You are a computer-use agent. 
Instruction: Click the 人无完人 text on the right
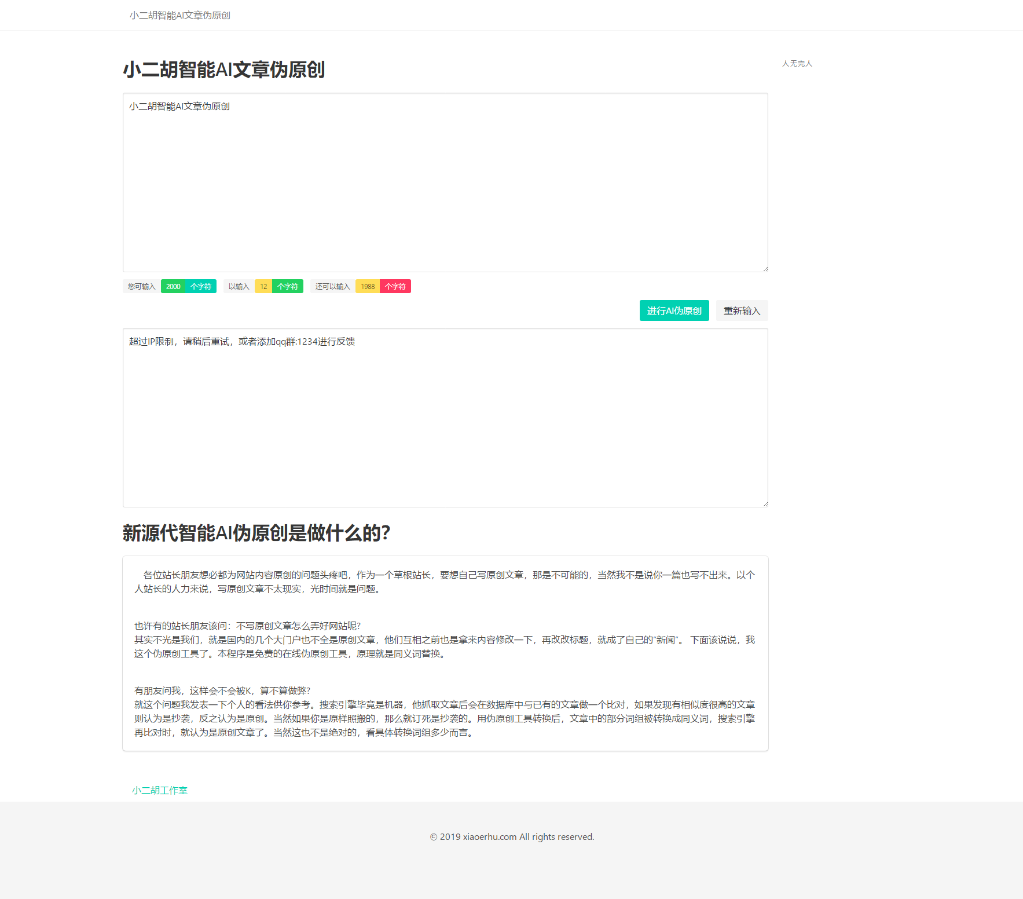pyautogui.click(x=797, y=64)
